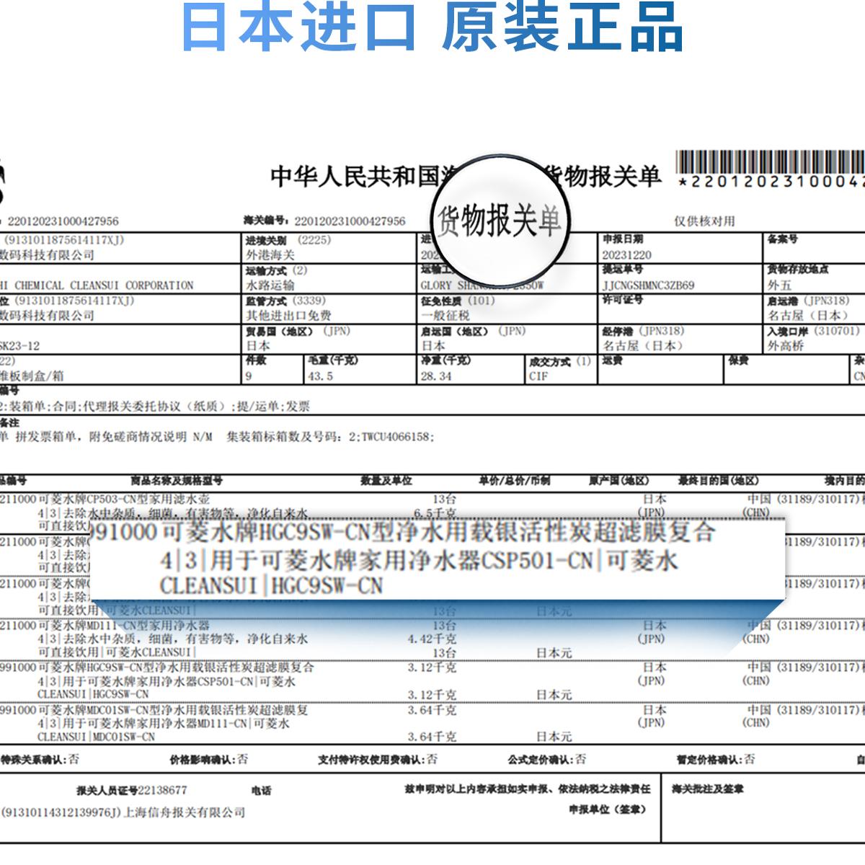The width and height of the screenshot is (865, 865).
Task: Click the 申报日期 label
Action: (x=622, y=239)
